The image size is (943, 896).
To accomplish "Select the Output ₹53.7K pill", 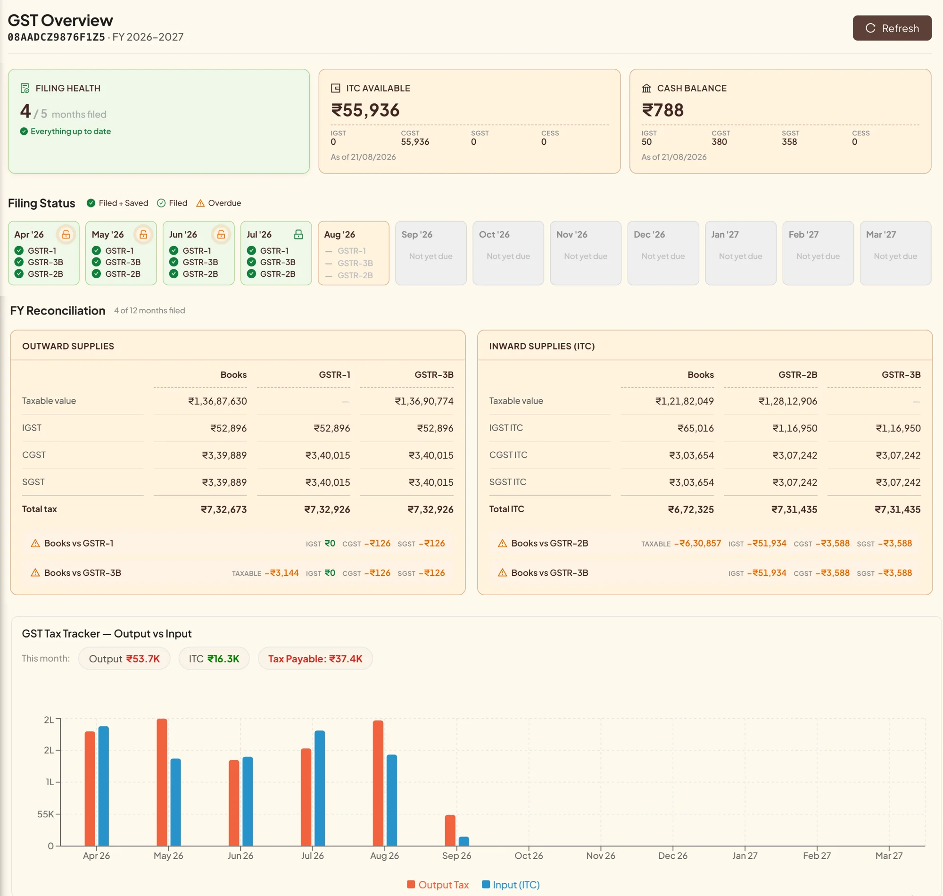I will tap(124, 659).
